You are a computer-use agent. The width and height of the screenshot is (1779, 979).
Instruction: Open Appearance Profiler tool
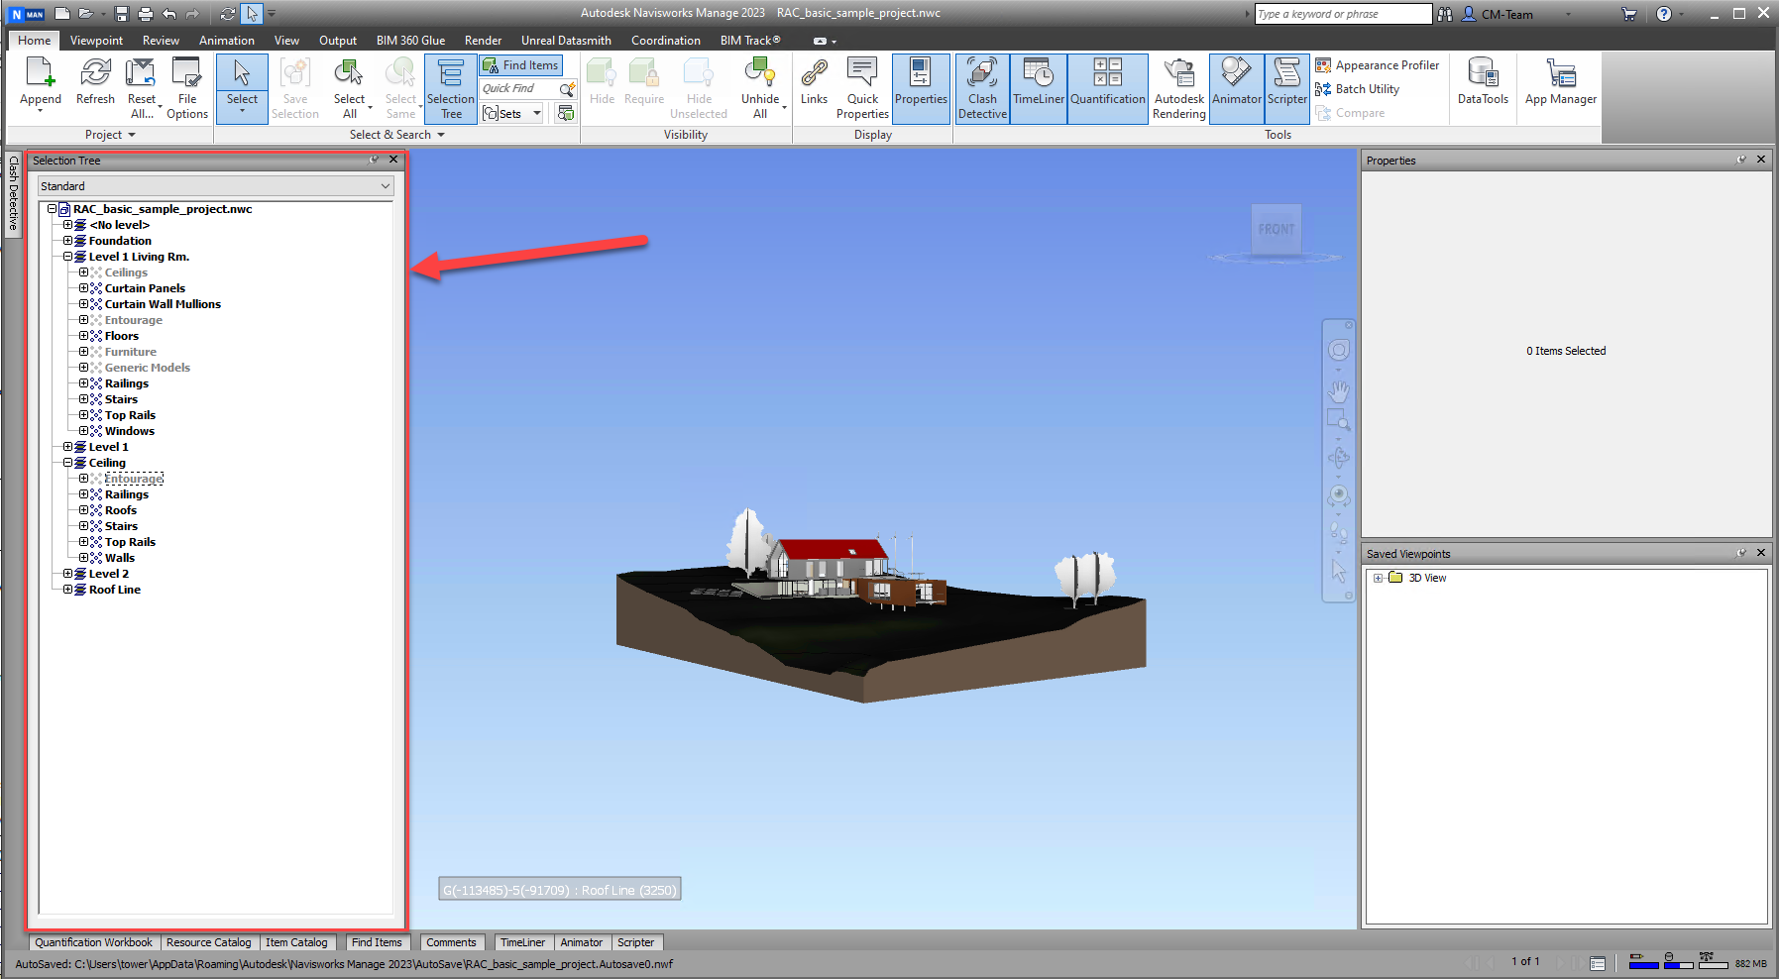tap(1378, 65)
